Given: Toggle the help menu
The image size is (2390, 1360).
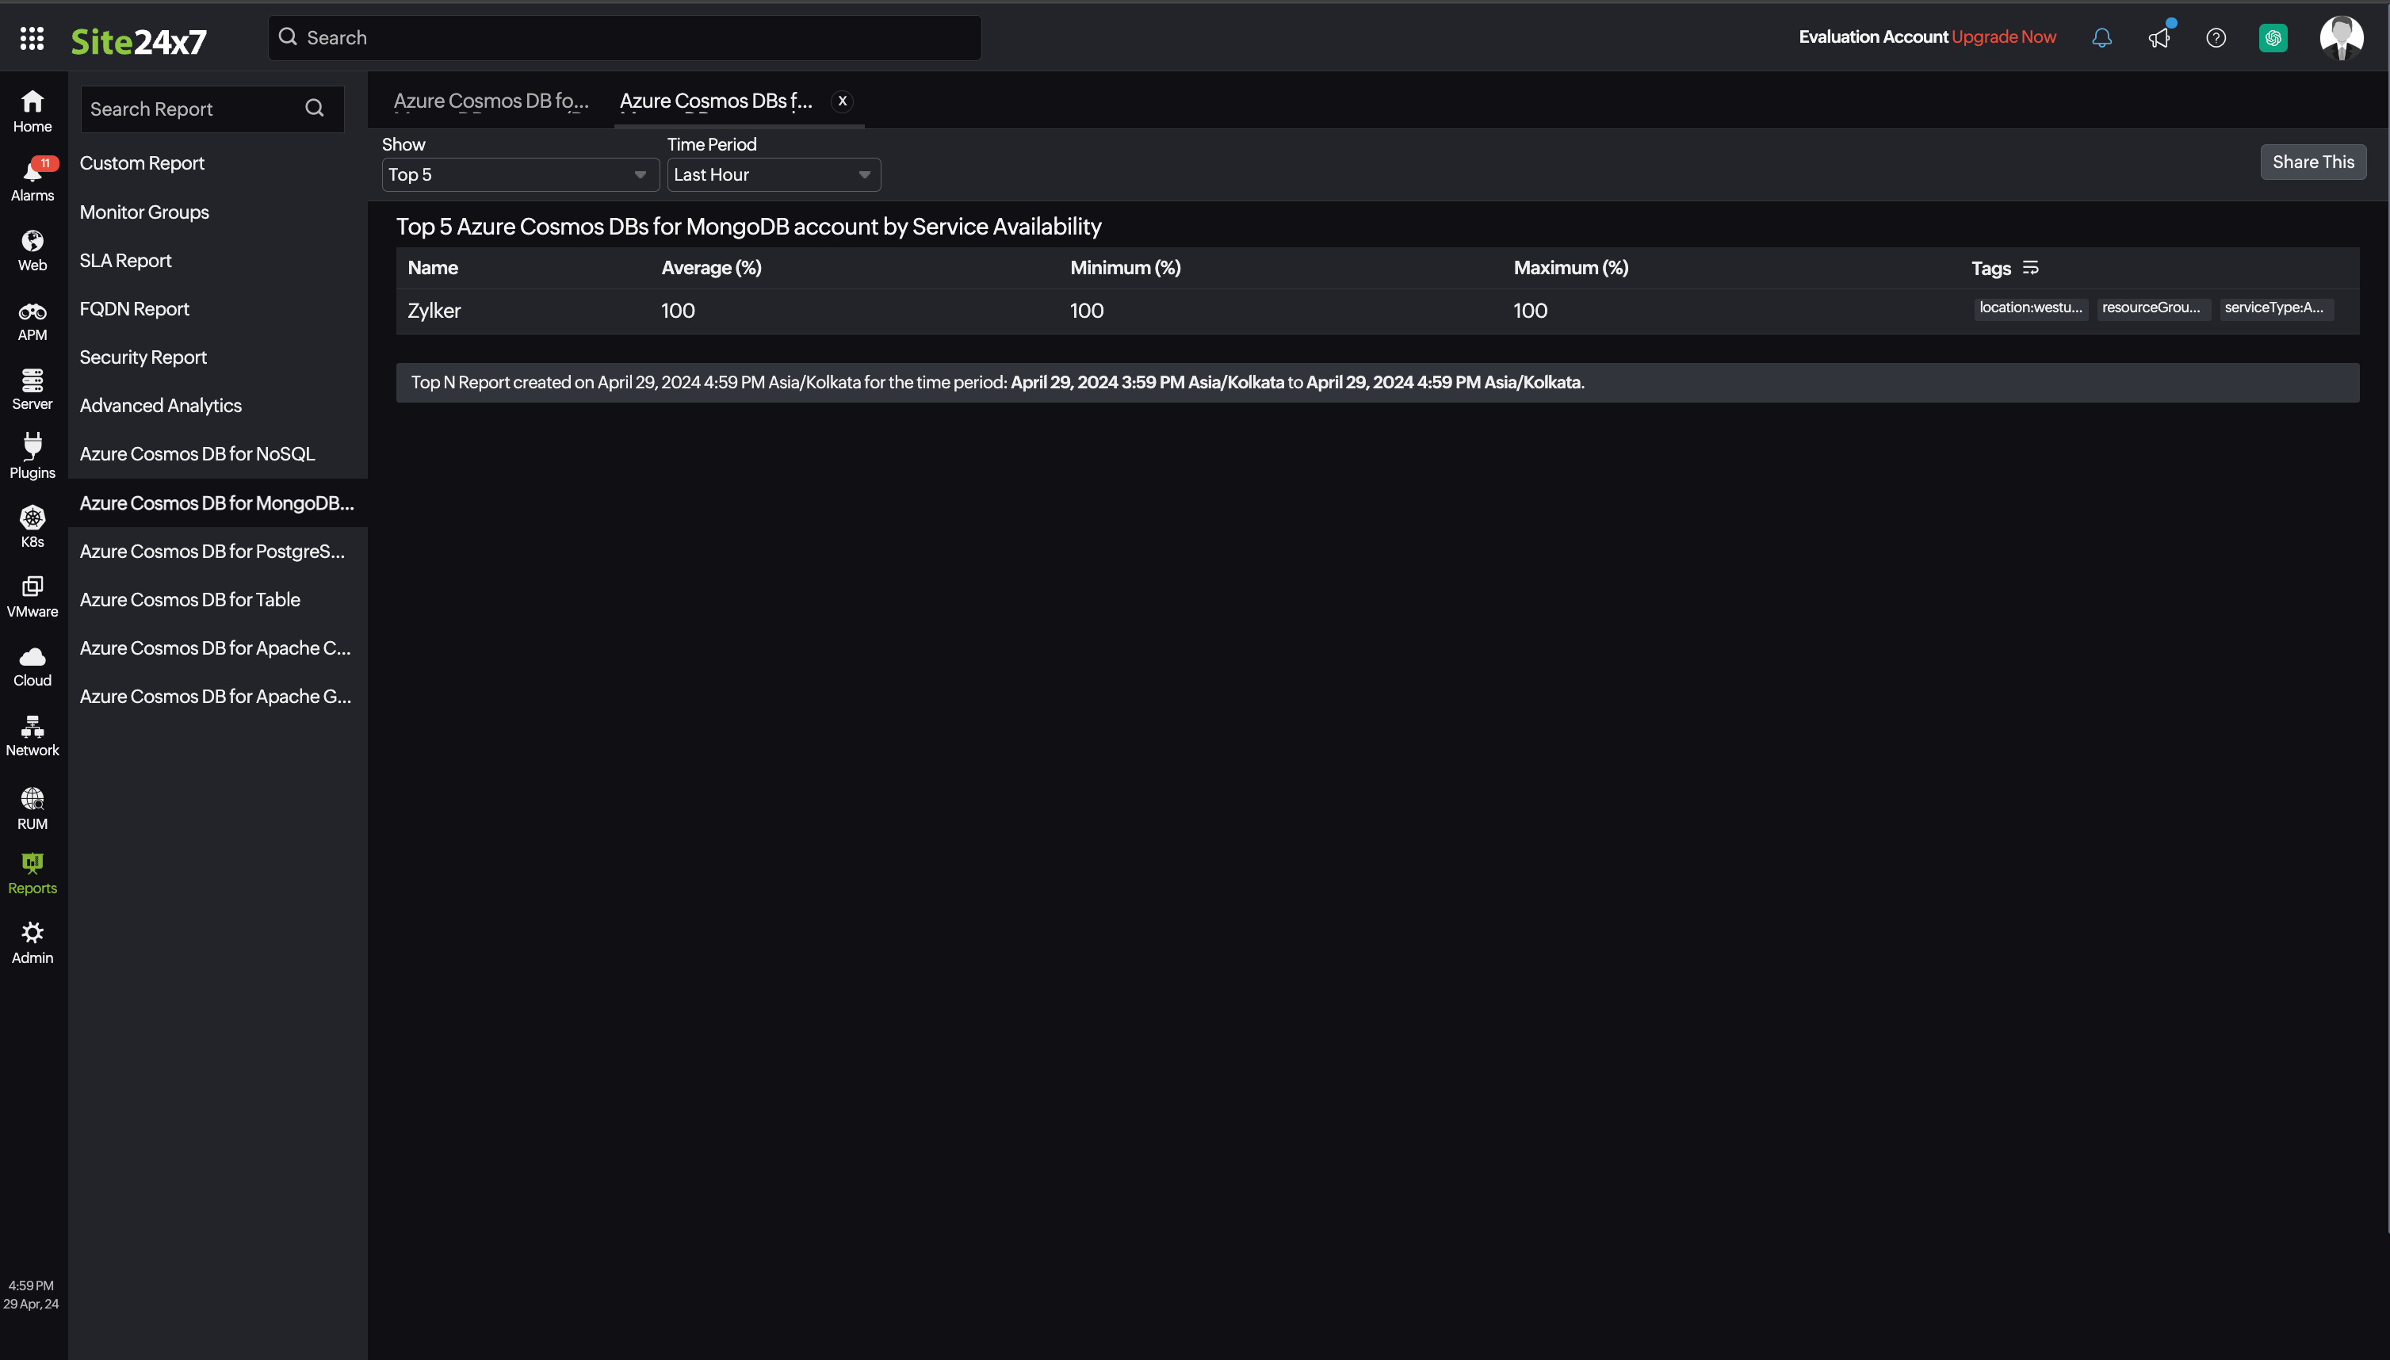Looking at the screenshot, I should pyautogui.click(x=2216, y=37).
